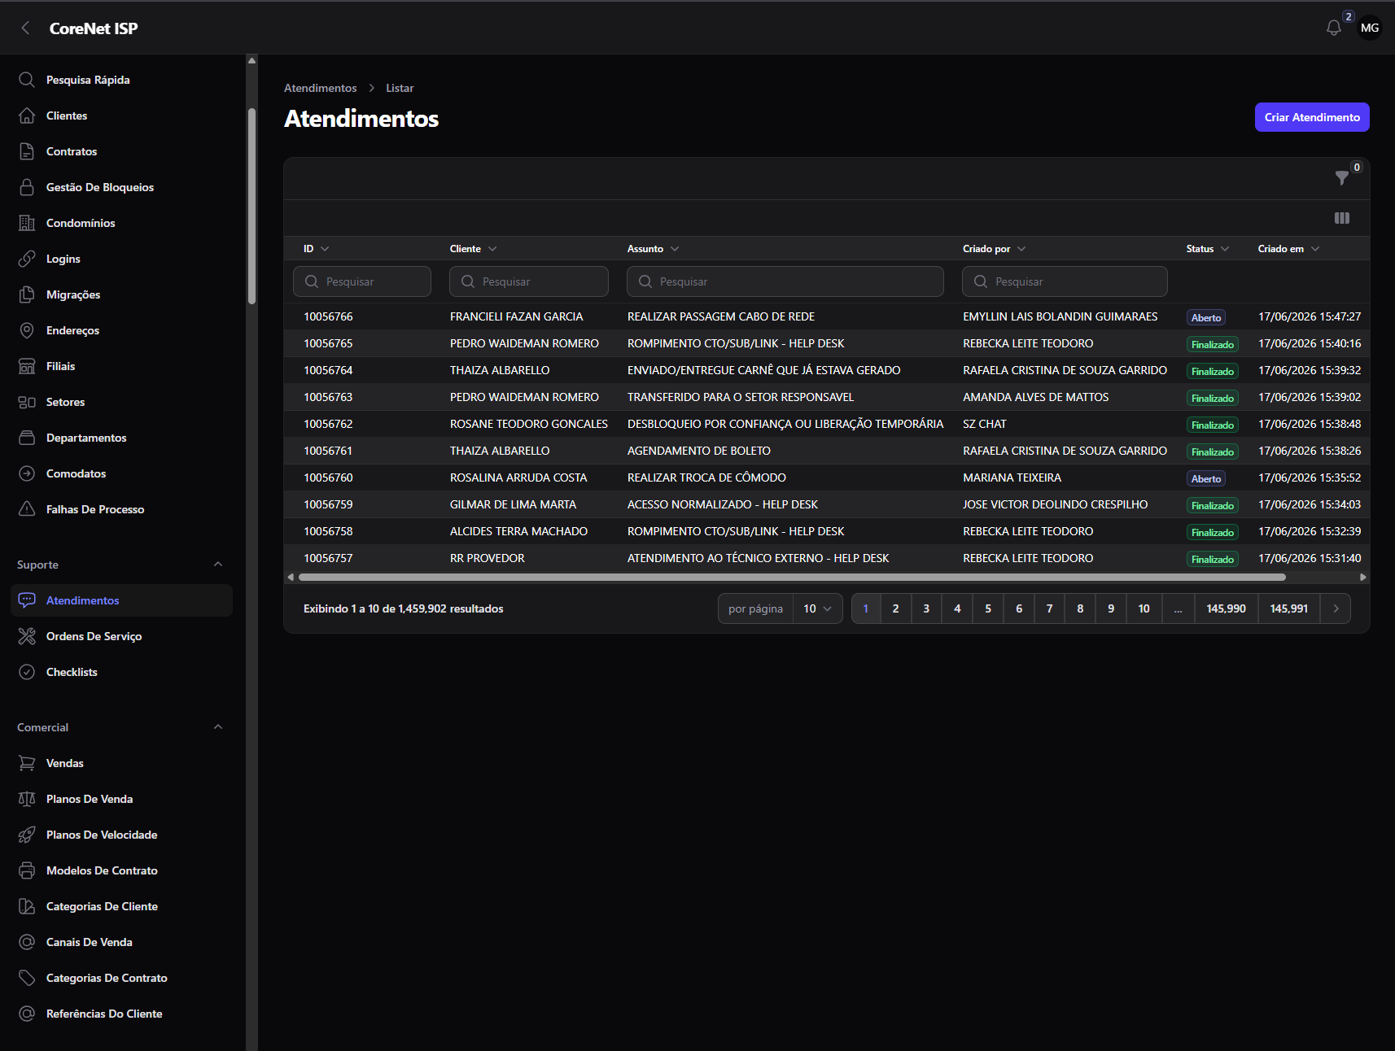The height and width of the screenshot is (1051, 1395).
Task: Open Falhas De Processo warning icon
Action: [27, 509]
